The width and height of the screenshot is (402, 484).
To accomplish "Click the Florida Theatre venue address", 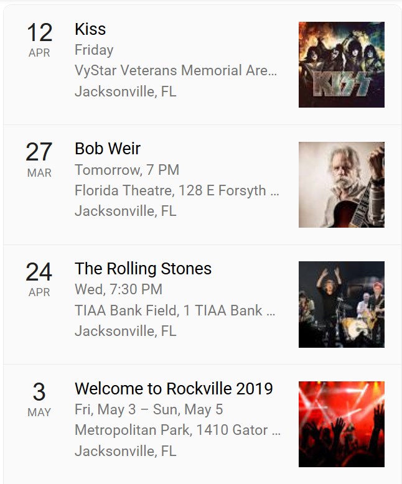I will pyautogui.click(x=177, y=190).
